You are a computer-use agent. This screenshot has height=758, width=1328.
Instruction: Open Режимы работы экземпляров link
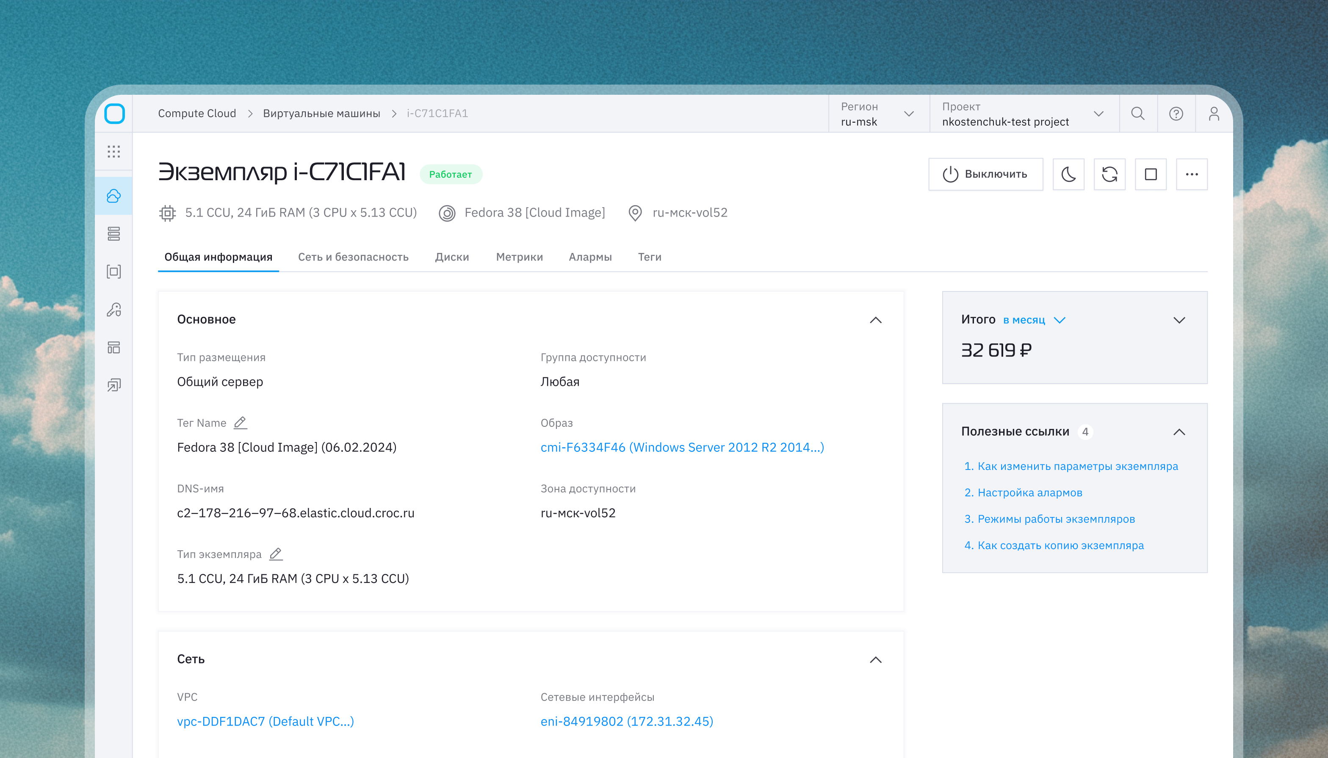1056,519
